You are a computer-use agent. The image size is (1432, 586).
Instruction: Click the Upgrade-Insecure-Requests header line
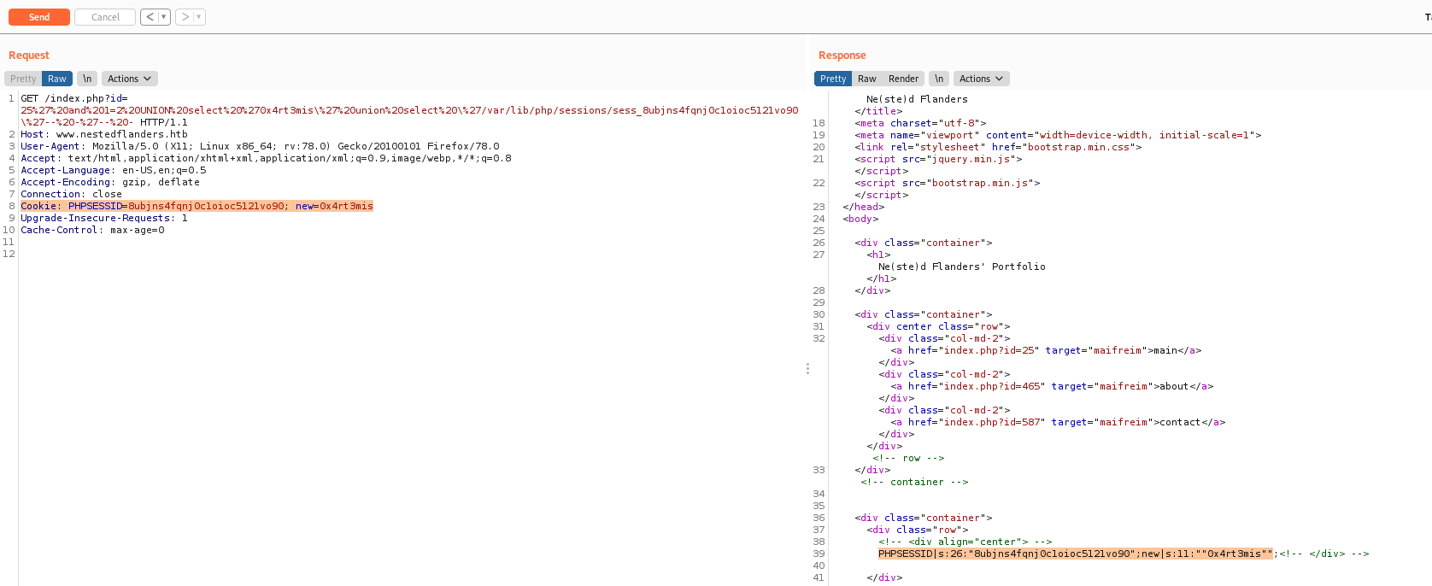point(104,218)
